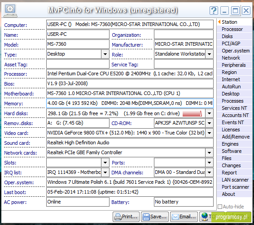Go to Services NT section
254x225 pixels.
coord(234,108)
